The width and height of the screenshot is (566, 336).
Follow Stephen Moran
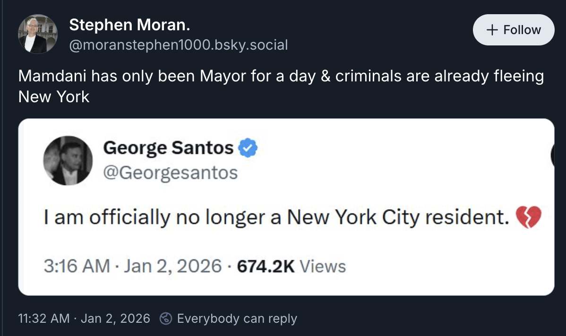tap(514, 30)
